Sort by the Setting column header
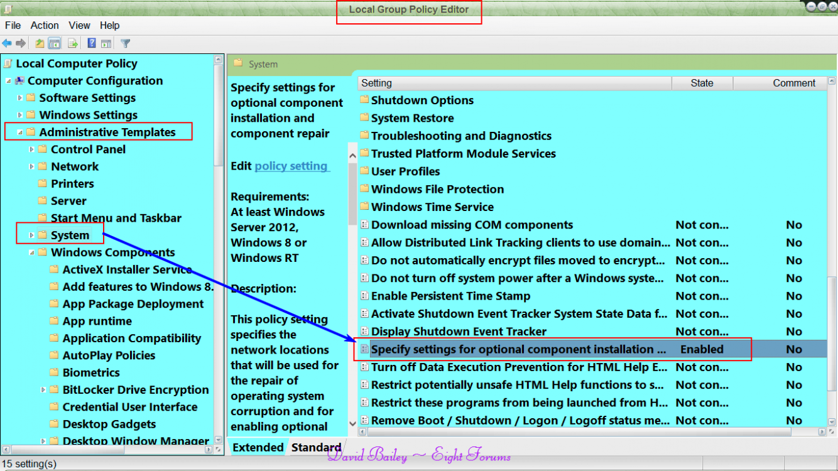Image resolution: width=838 pixels, height=471 pixels. 514,83
